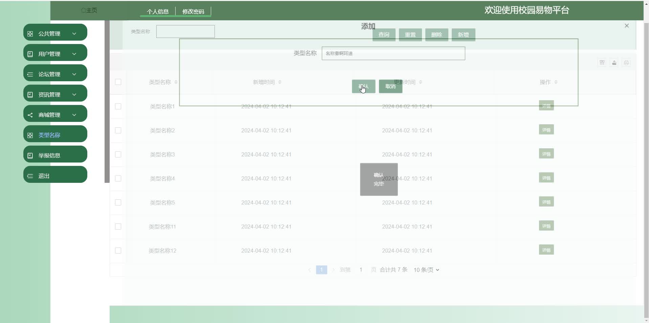Open 详情 for row 类型名称3

click(x=546, y=154)
